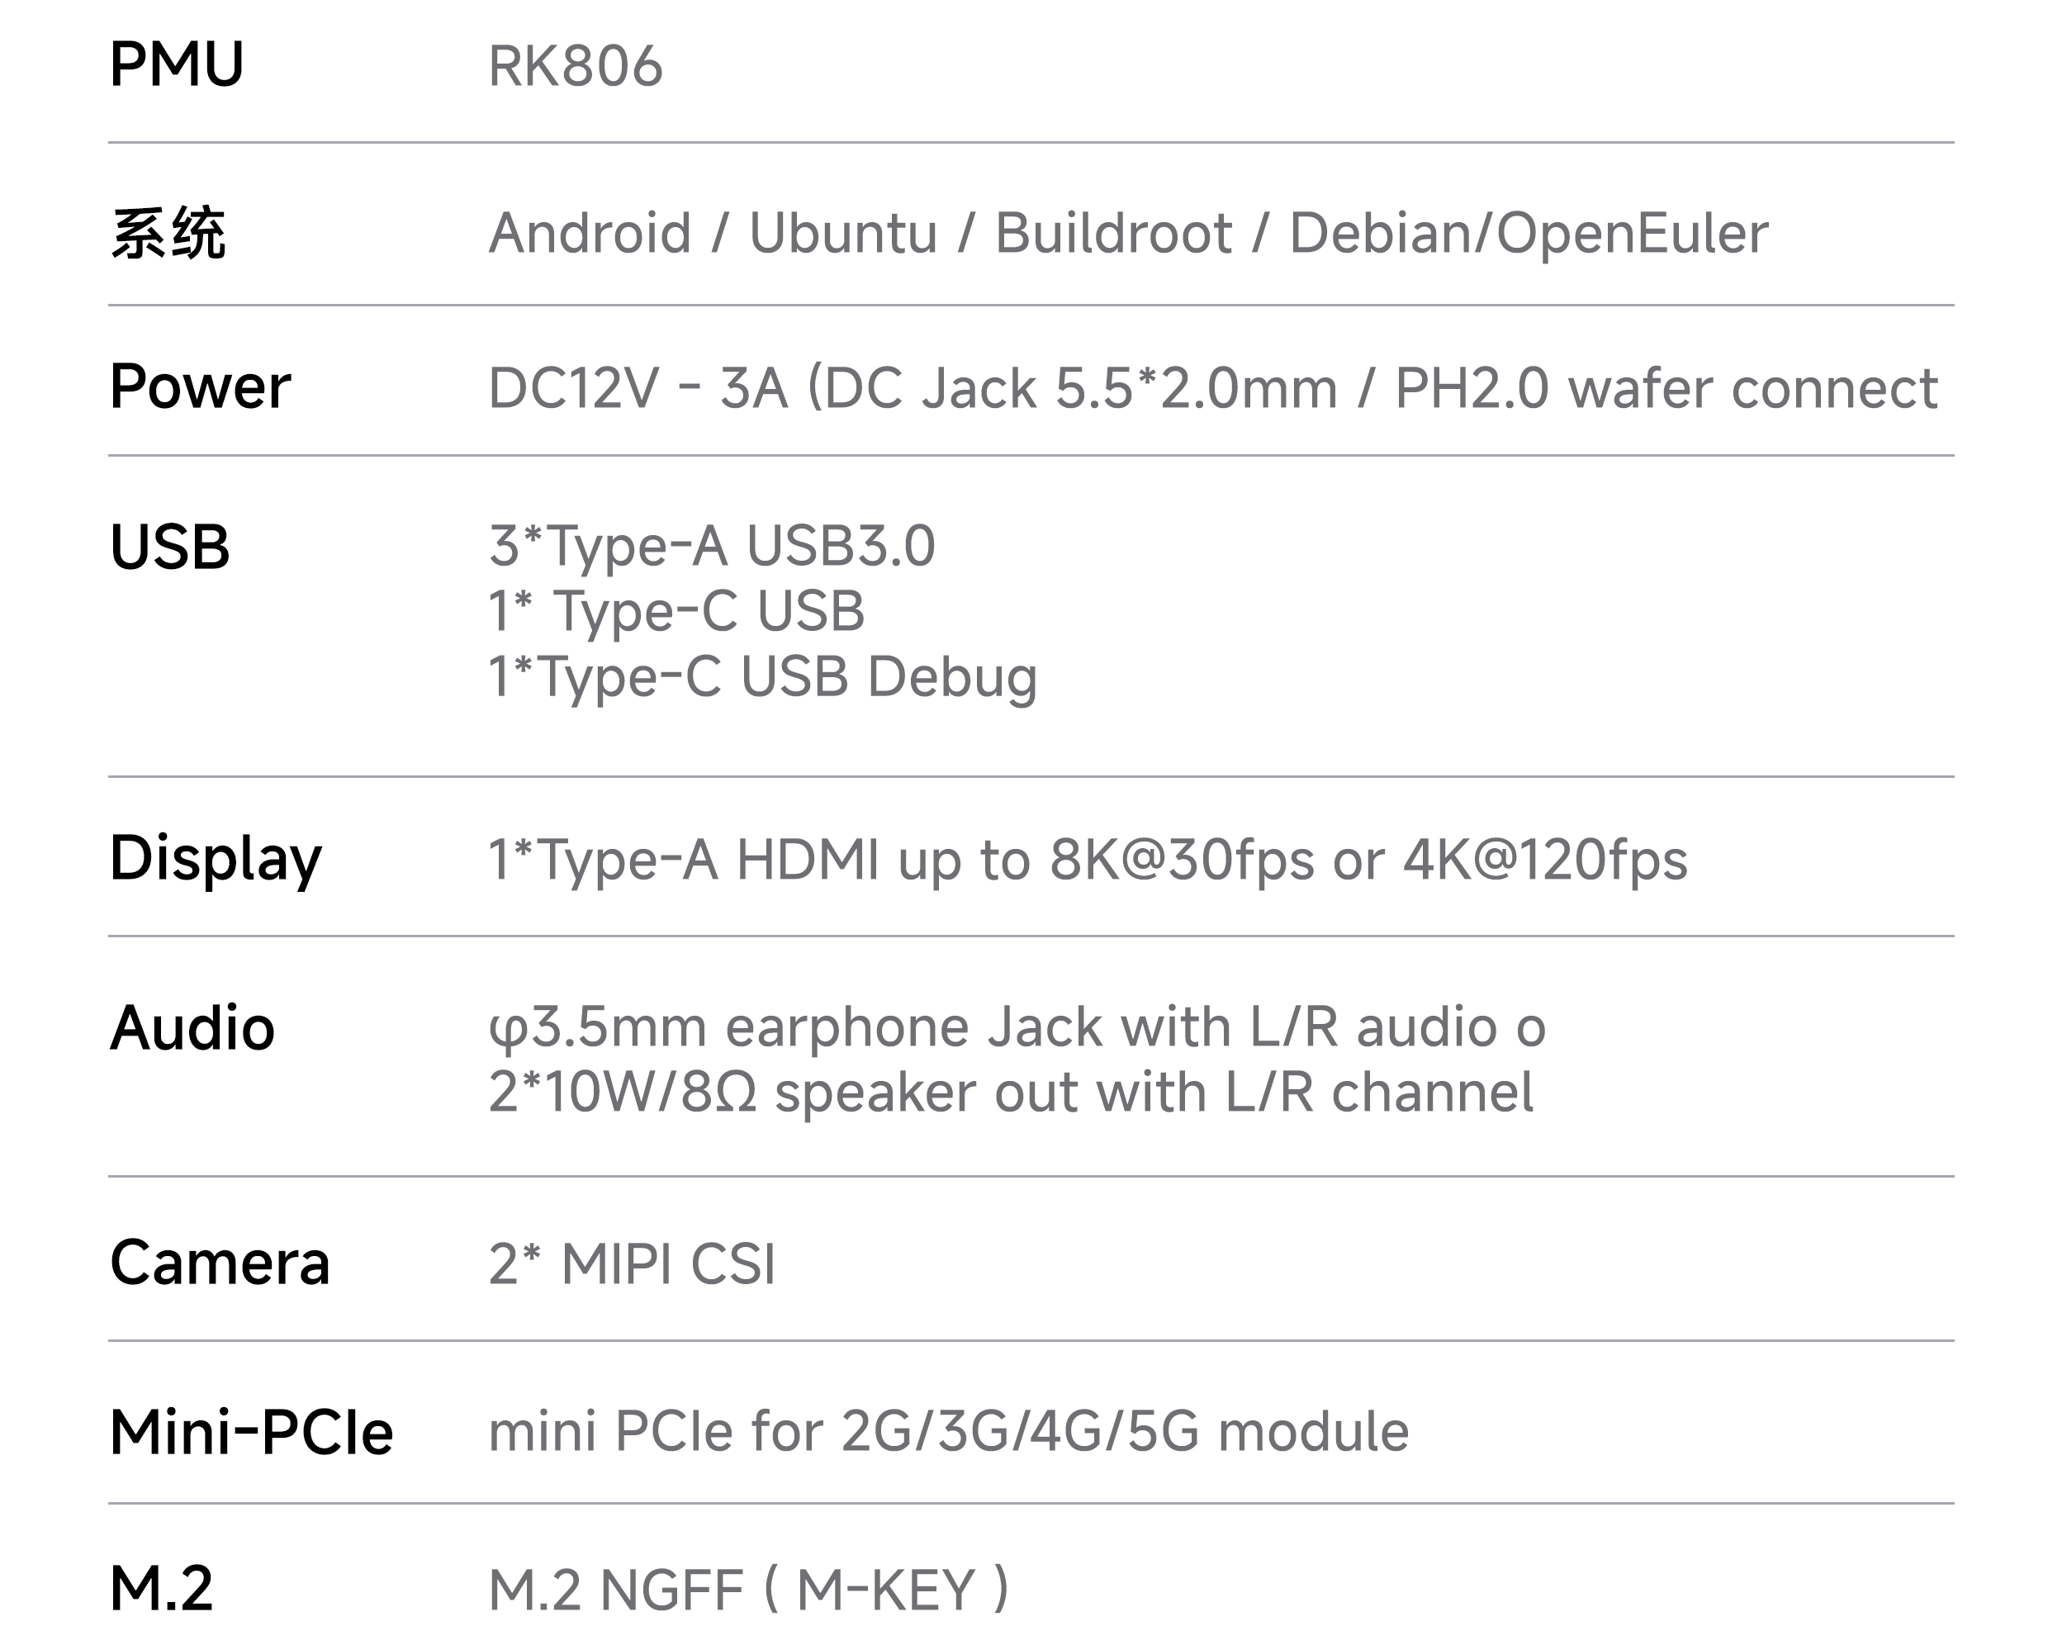Click the 系统 label
2048x1645 pixels.
pos(168,234)
